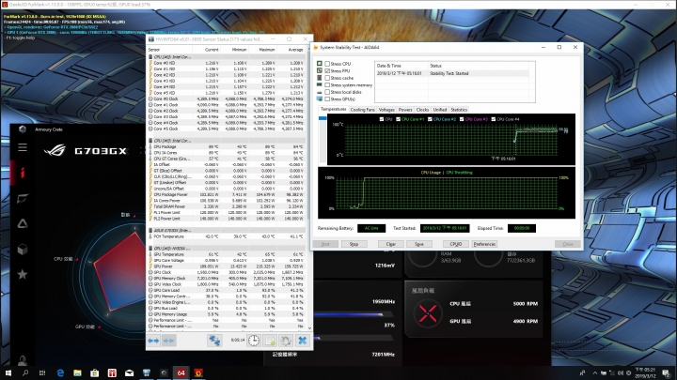Toggle CPU Core #1 graph checkbox

click(x=398, y=119)
